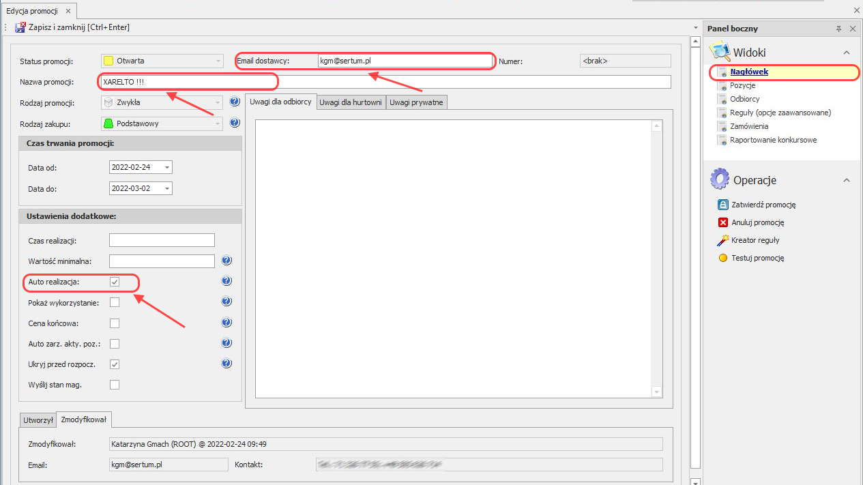Collapse the Widoki section

coord(846,53)
